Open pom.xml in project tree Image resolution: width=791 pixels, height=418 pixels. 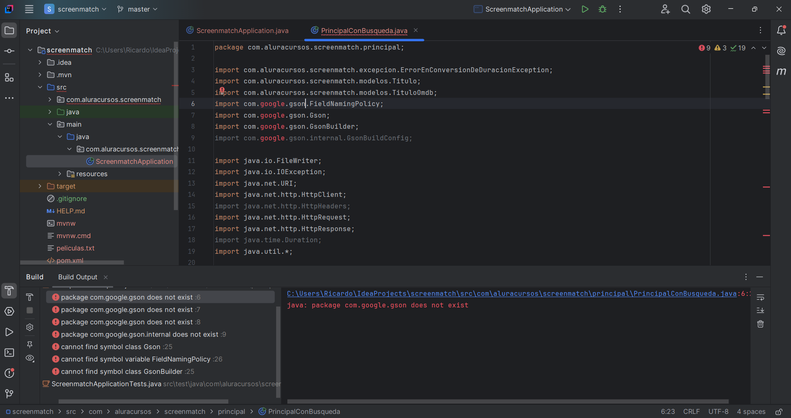pyautogui.click(x=69, y=260)
